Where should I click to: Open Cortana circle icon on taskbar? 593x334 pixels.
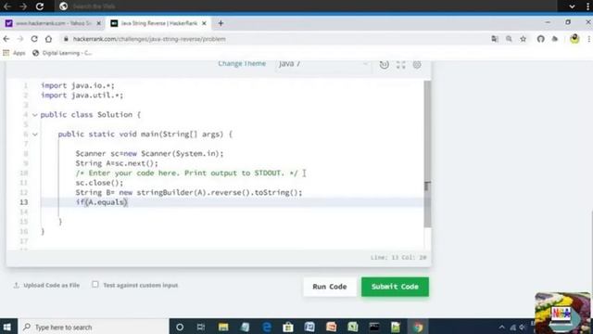(x=180, y=327)
